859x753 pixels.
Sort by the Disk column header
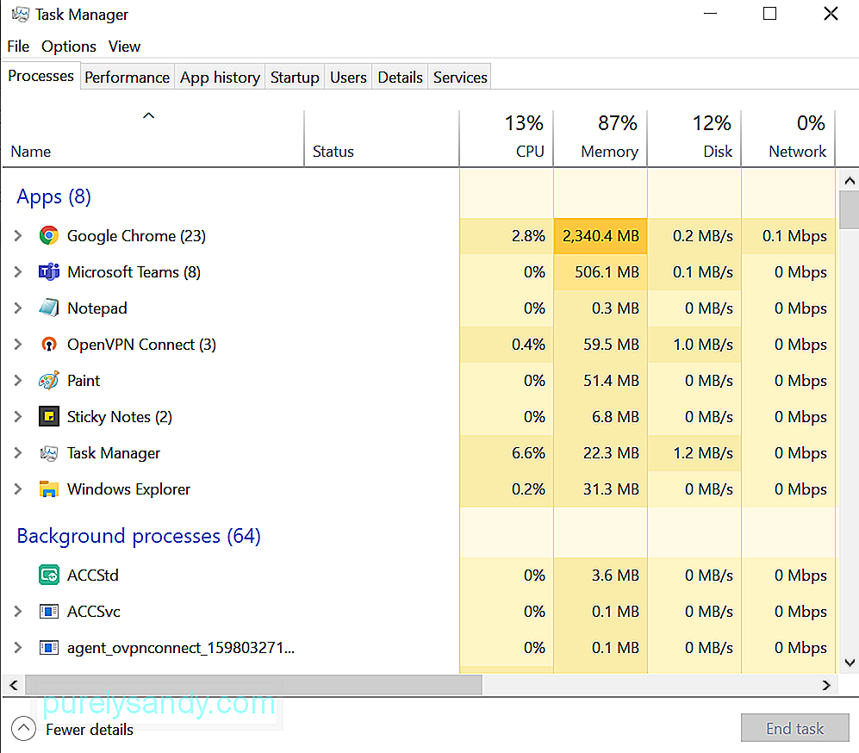(x=694, y=139)
